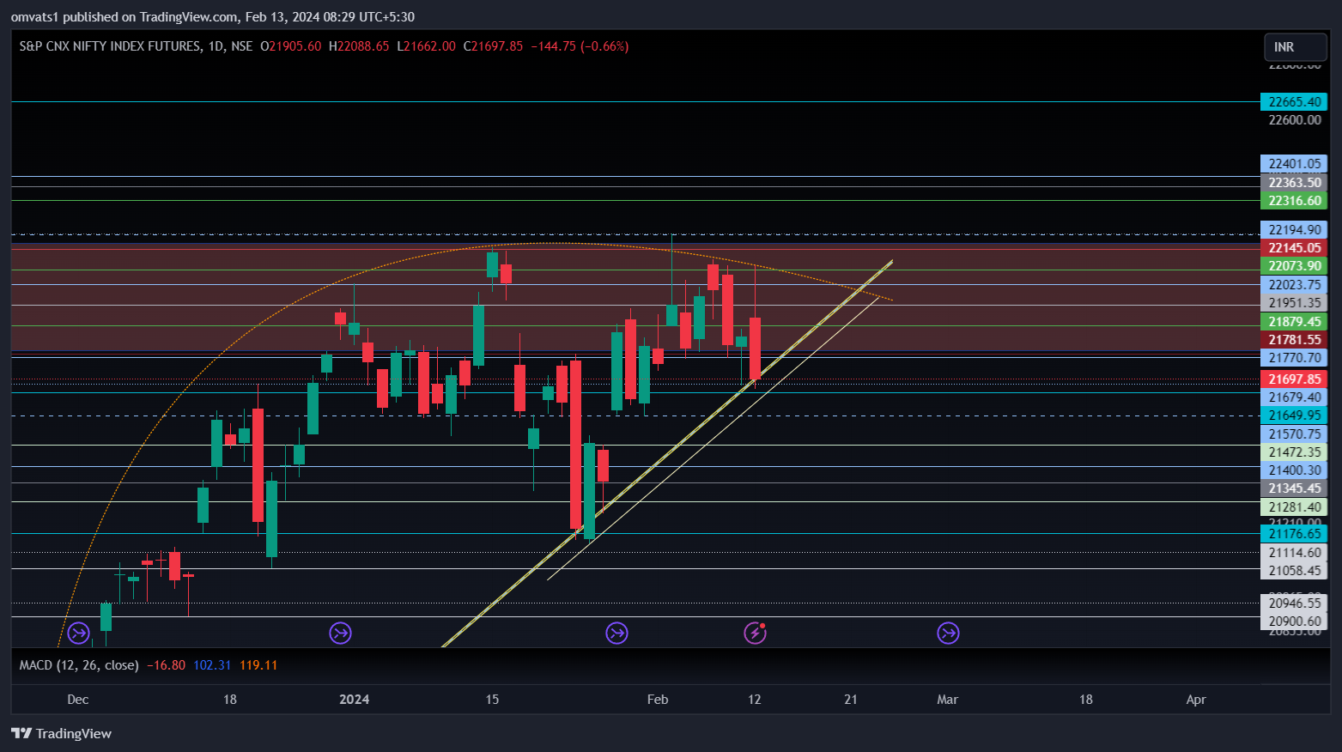This screenshot has height=752, width=1342.
Task: Click the rollover event icon above Mar
Action: pyautogui.click(x=948, y=634)
